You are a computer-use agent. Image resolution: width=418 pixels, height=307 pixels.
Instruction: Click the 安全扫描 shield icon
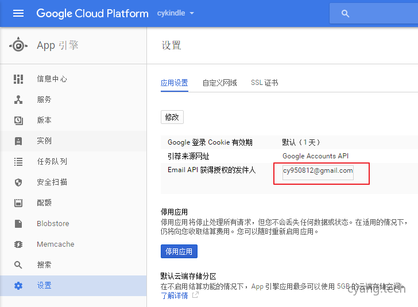pyautogui.click(x=18, y=182)
